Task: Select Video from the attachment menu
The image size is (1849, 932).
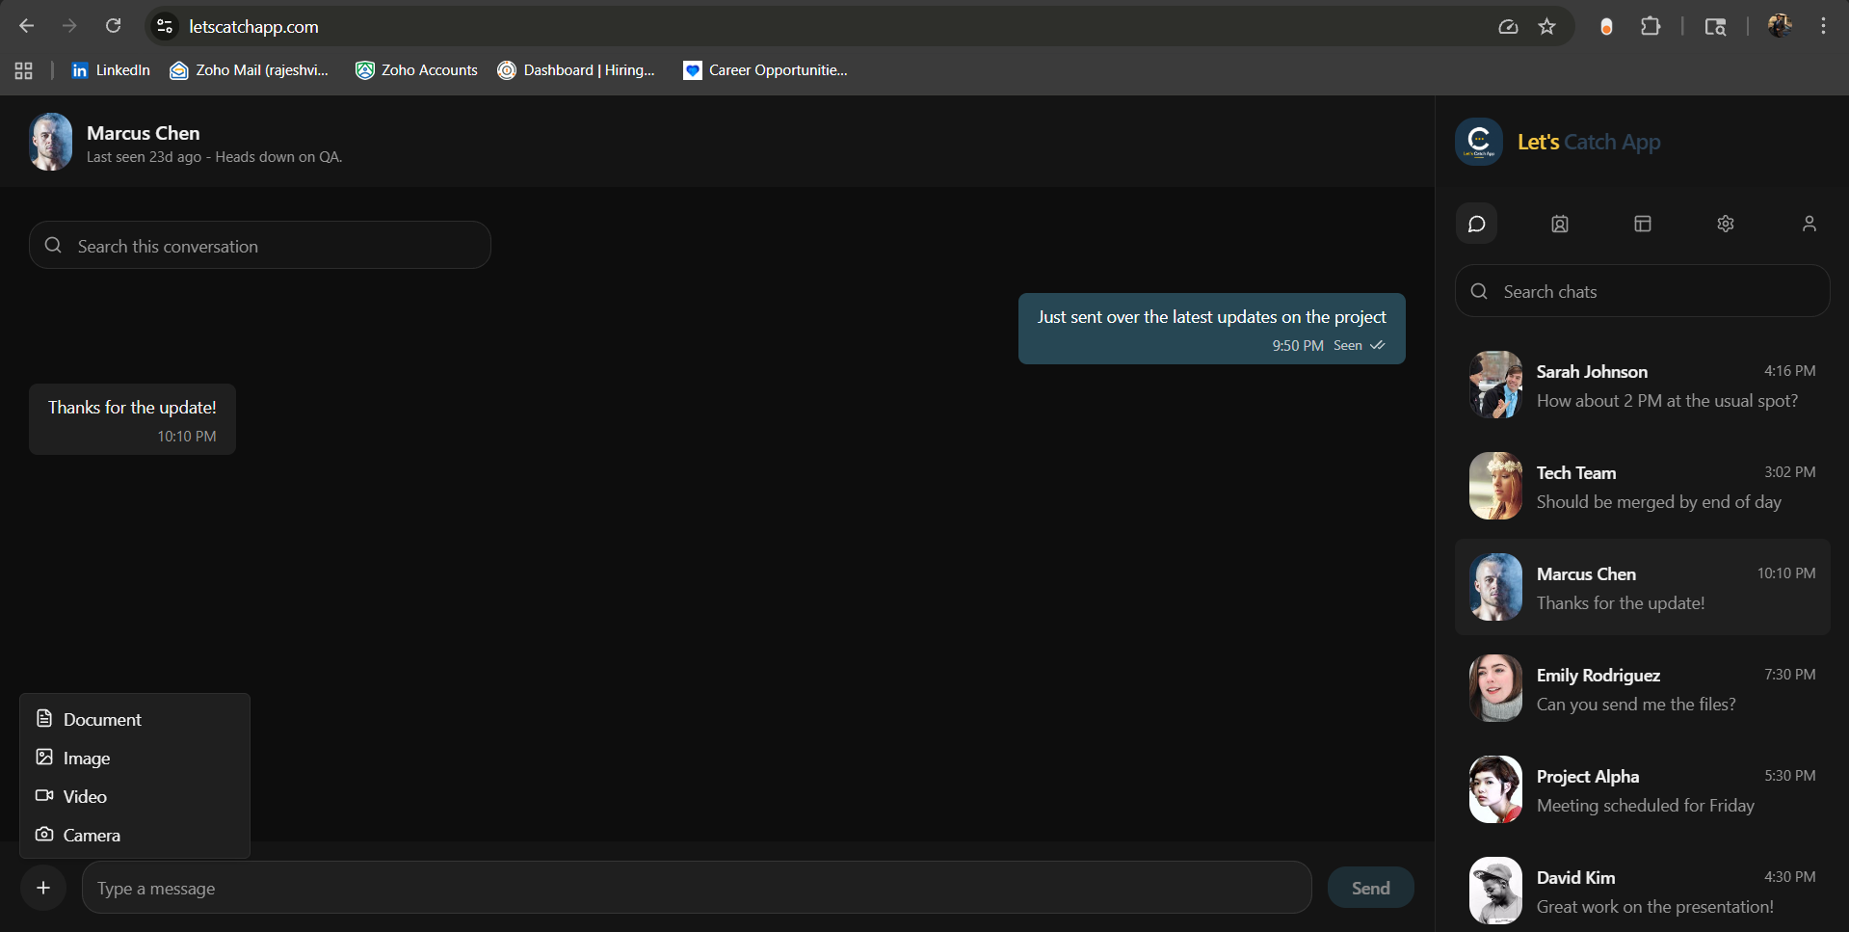Action: 135,796
